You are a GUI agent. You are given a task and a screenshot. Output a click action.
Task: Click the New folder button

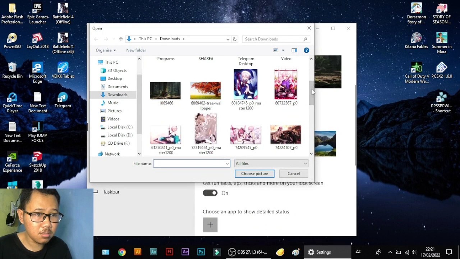(x=136, y=50)
